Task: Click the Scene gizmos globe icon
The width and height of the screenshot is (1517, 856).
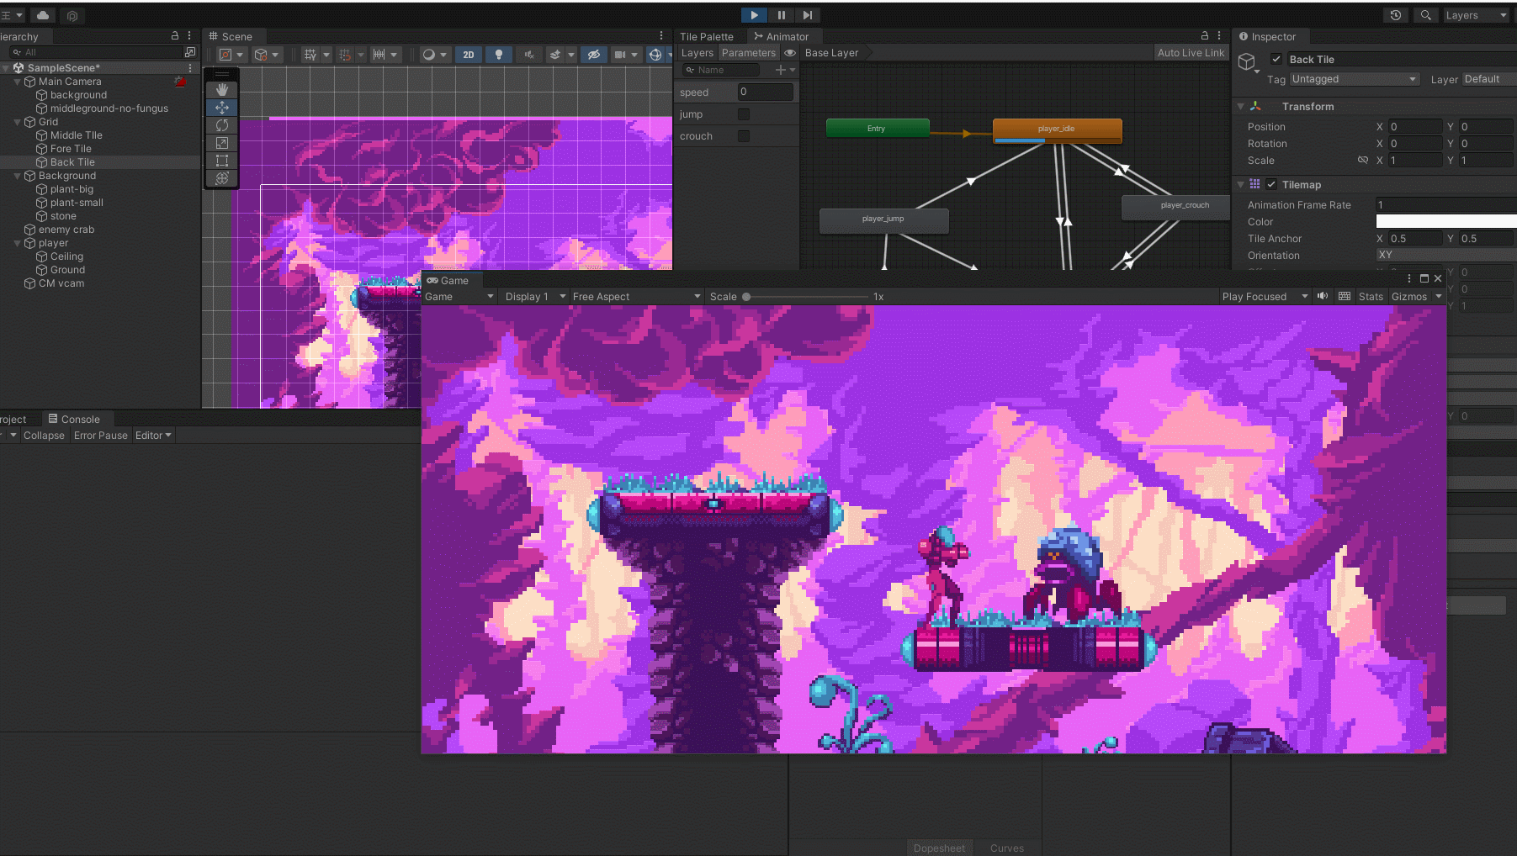Action: coord(656,55)
